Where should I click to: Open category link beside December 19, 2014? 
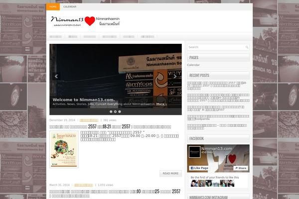[89, 120]
